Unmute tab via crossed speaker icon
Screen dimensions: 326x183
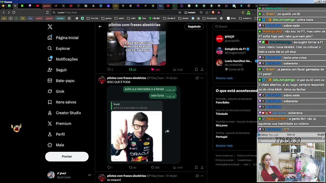180,12
